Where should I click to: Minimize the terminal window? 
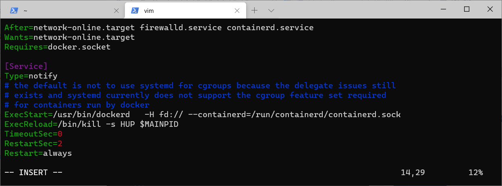click(443, 9)
